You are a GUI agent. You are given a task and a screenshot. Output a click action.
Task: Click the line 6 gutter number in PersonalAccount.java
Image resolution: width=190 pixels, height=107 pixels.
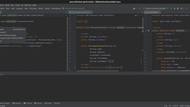[70, 28]
